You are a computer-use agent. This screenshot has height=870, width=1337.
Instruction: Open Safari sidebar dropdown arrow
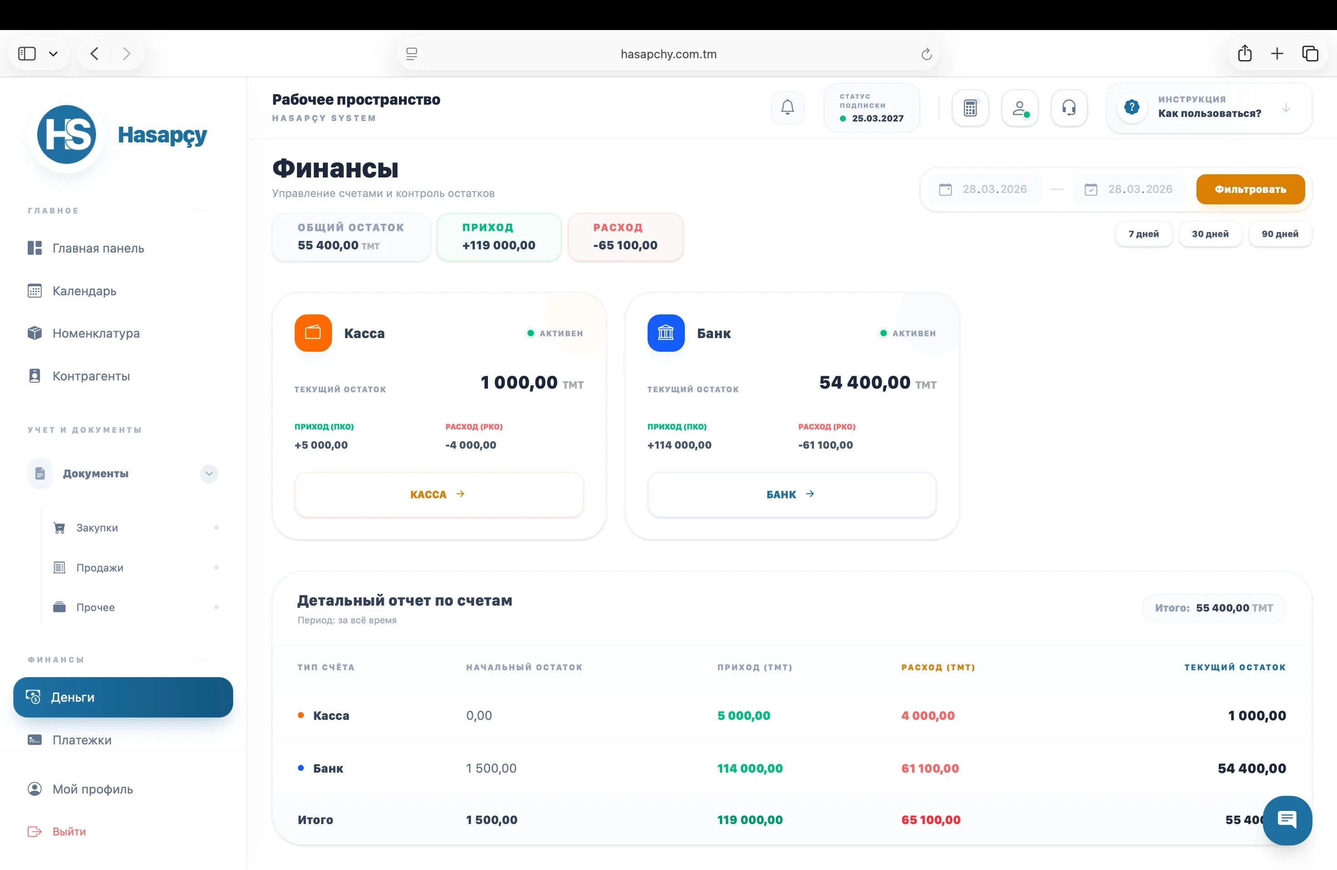pos(53,54)
